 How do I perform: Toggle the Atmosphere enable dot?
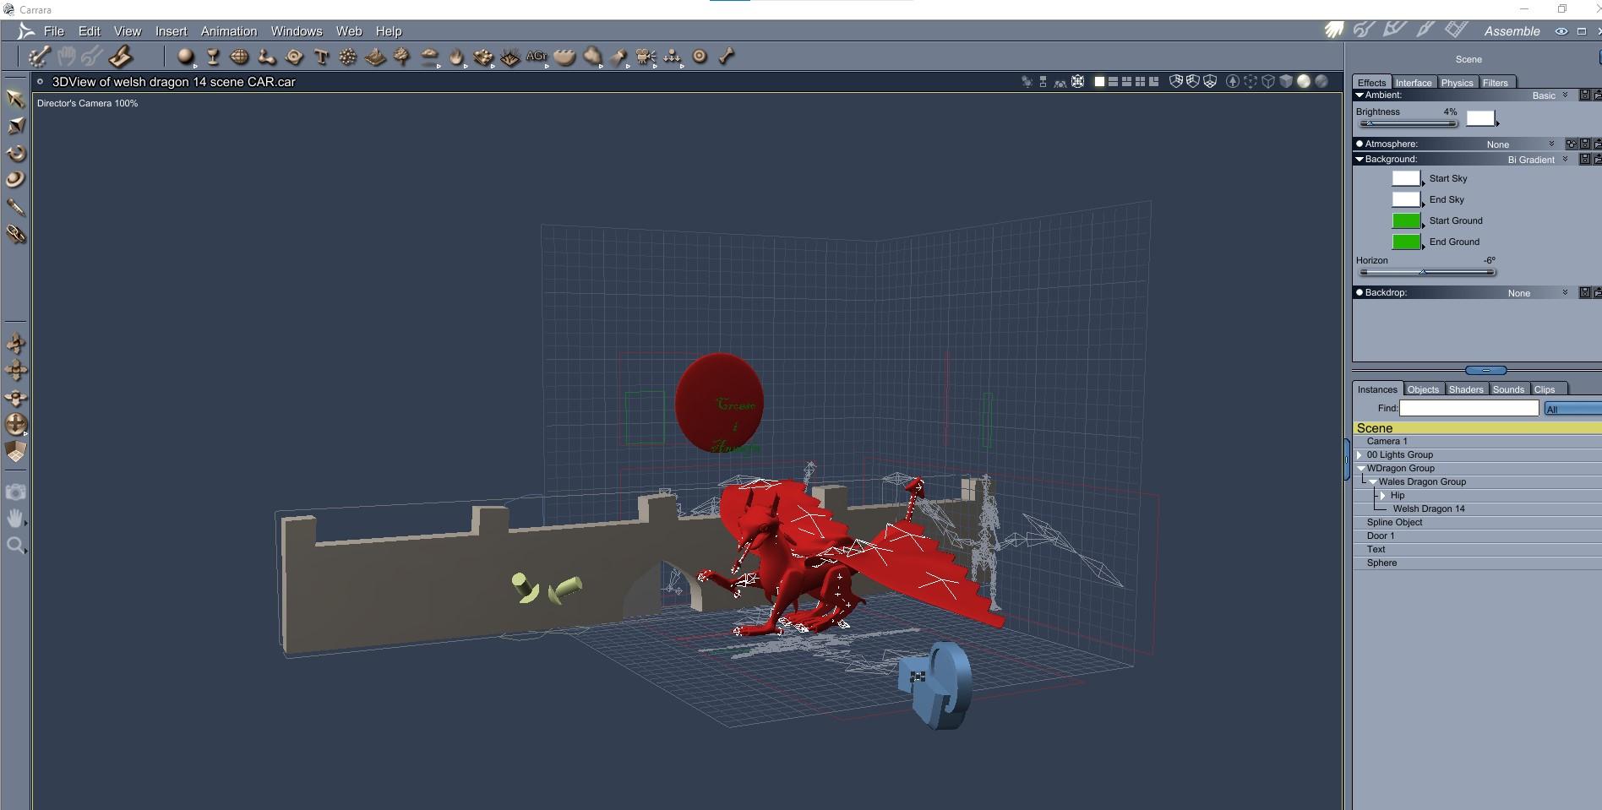(x=1360, y=144)
